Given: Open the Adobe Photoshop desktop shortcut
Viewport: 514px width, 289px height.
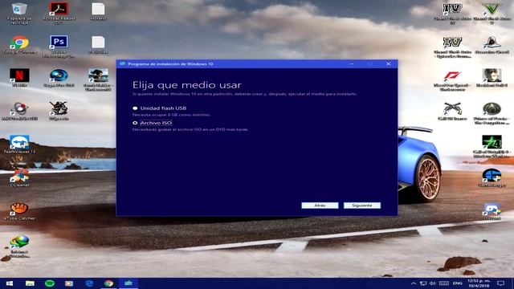Looking at the screenshot, I should [x=59, y=47].
